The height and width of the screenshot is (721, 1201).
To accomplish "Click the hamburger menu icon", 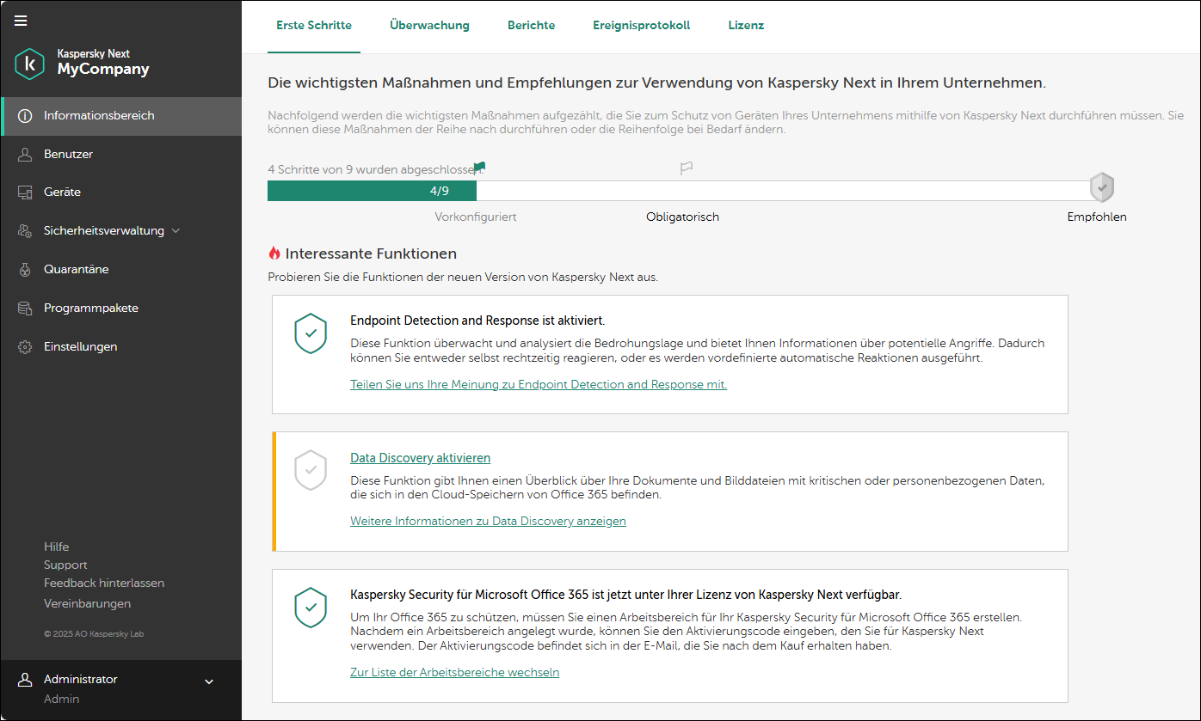I will [21, 21].
